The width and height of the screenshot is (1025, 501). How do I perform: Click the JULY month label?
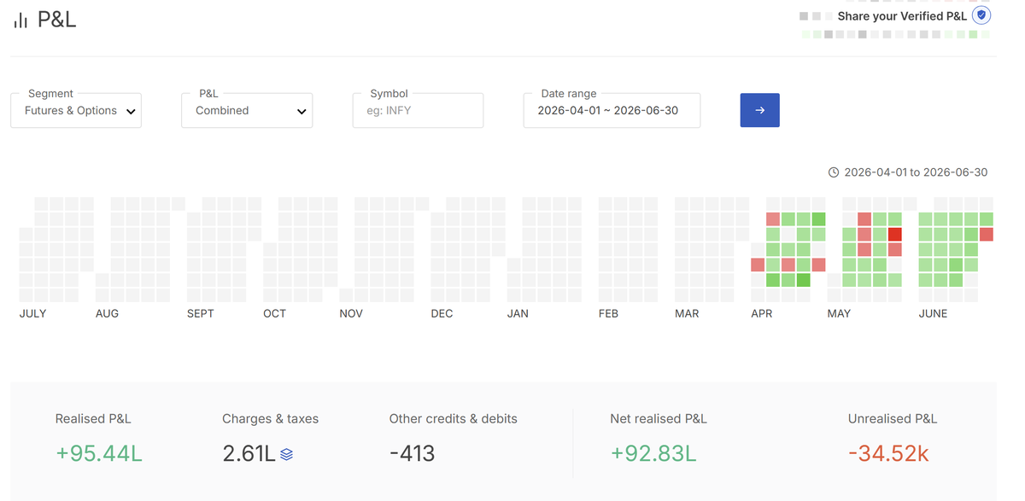coord(32,313)
